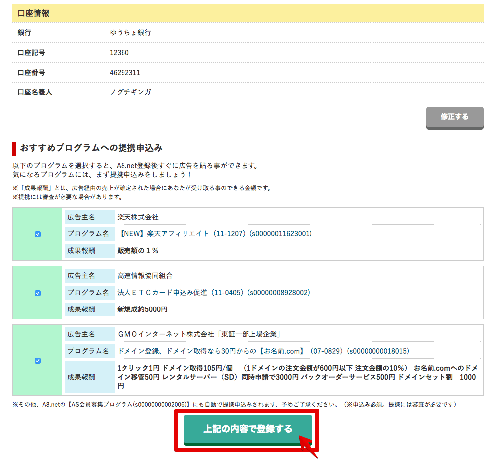Screen dimensions: 496x460
Task: Select account holder ノグチギンガ
Action: coord(130,92)
